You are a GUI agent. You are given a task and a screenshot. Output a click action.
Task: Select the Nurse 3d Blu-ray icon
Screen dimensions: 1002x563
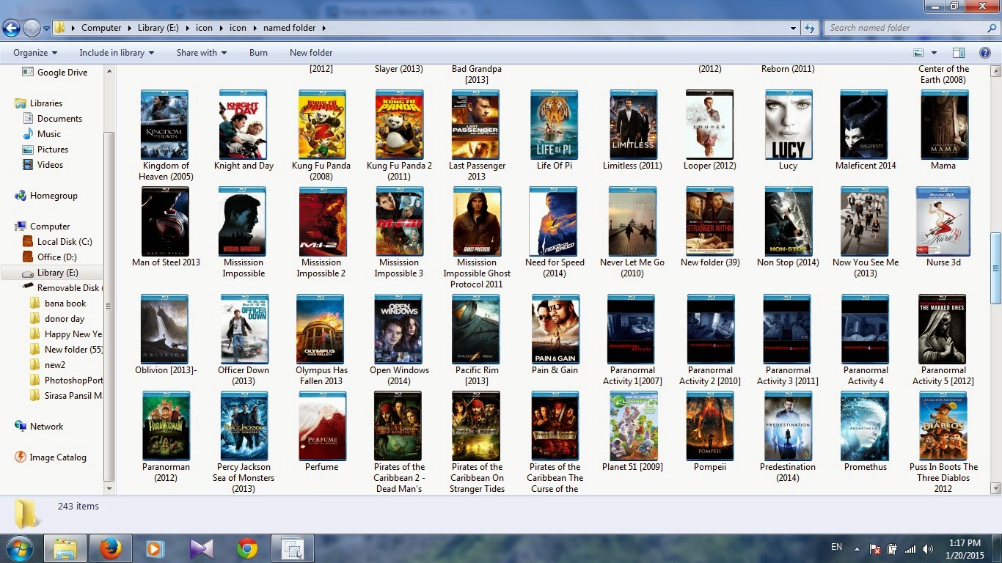[943, 221]
